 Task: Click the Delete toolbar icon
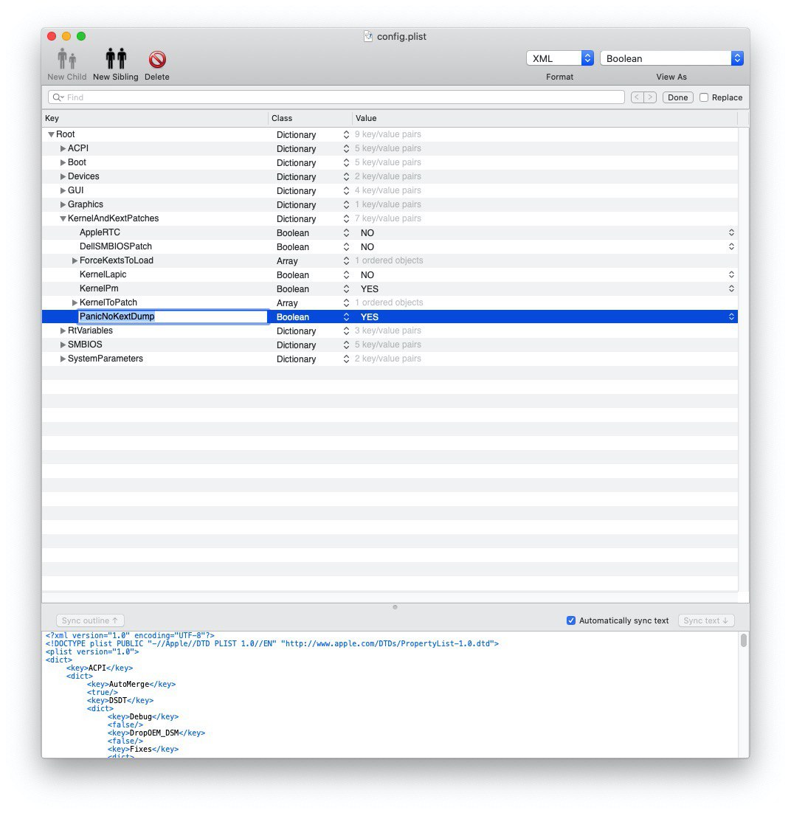click(157, 60)
